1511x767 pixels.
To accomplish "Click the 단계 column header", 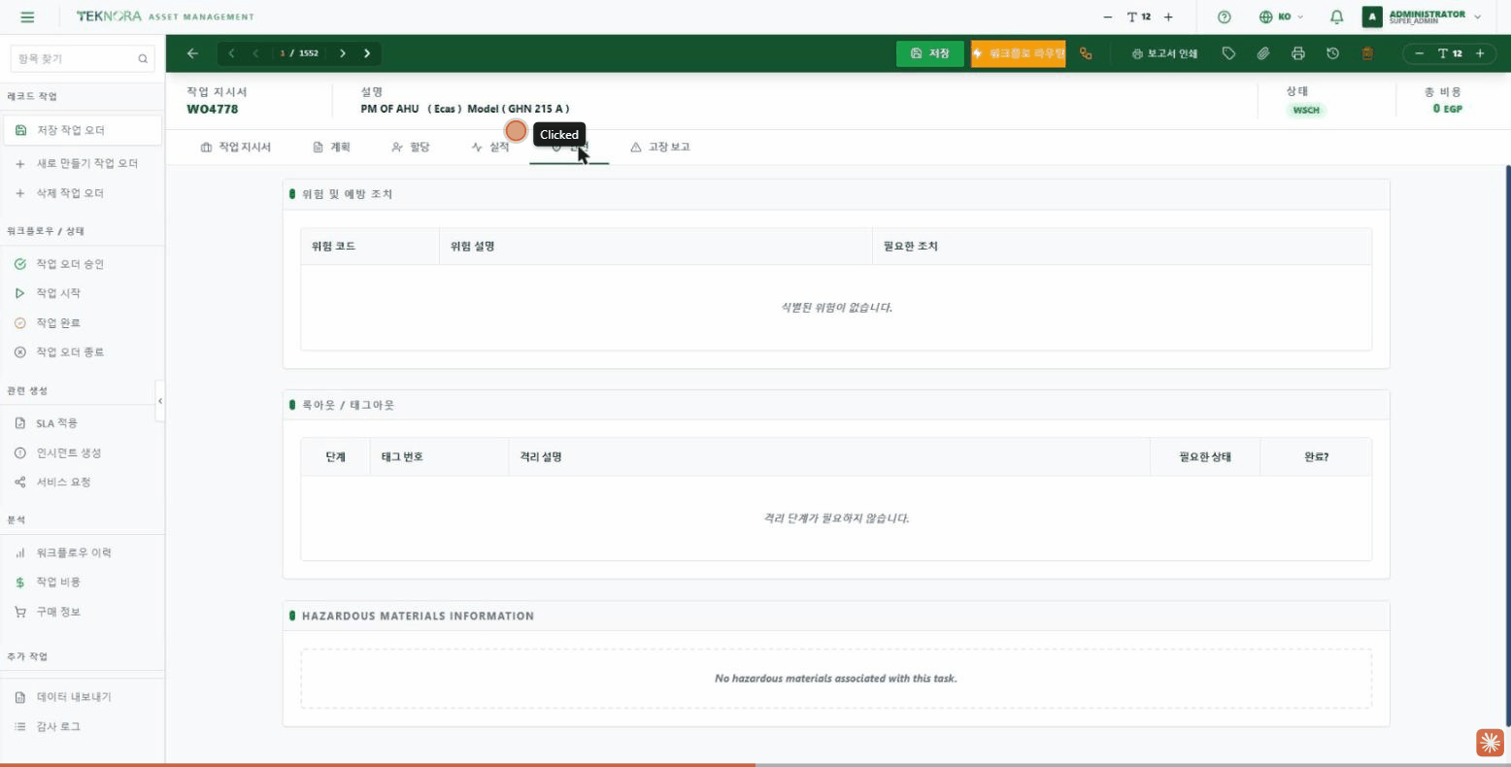I will tap(336, 457).
